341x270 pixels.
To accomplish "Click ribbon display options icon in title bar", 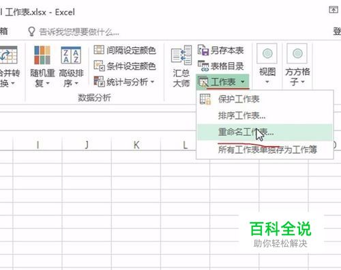I will pos(333,10).
